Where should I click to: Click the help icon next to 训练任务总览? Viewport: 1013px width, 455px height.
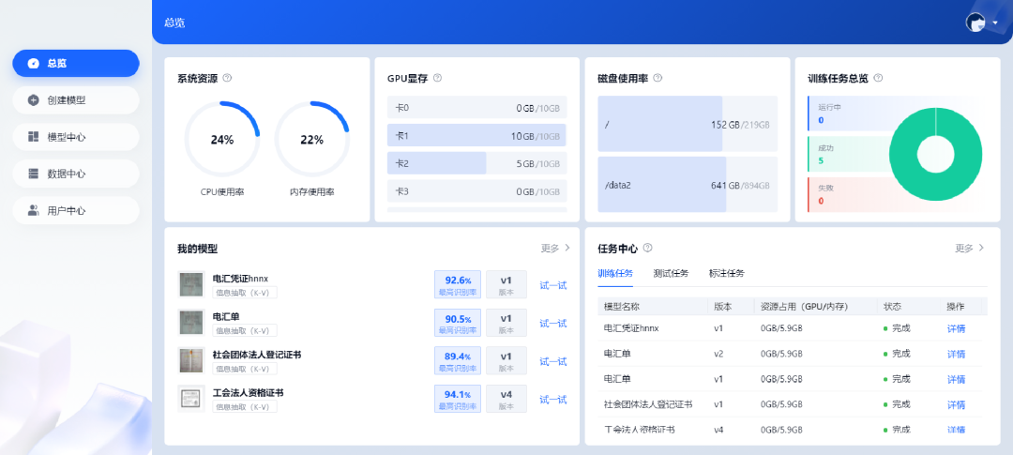pyautogui.click(x=878, y=78)
